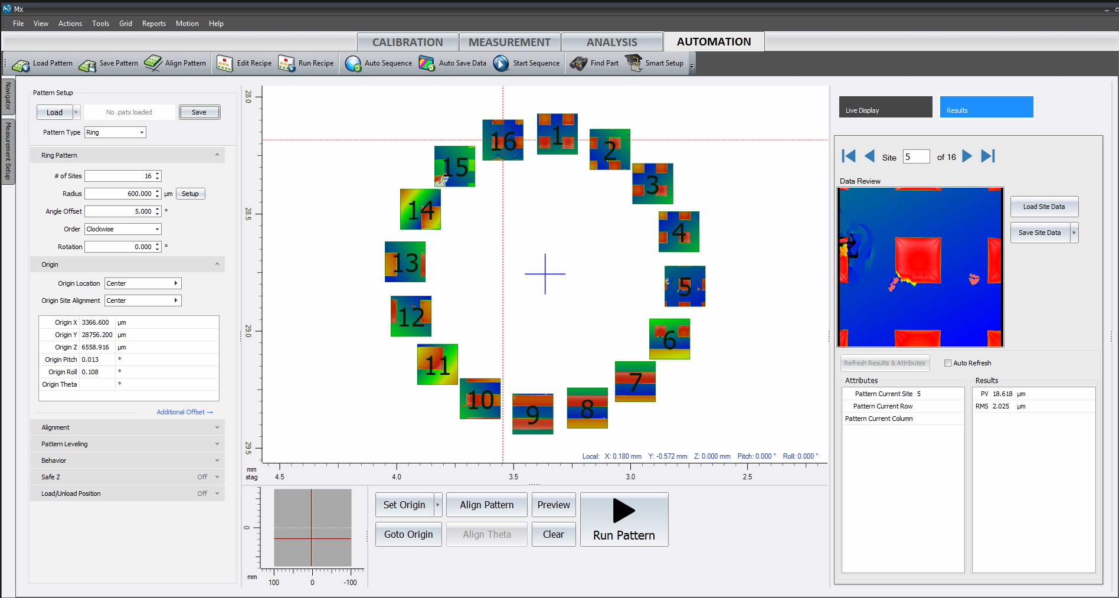Open the Smart Setup tool

pyautogui.click(x=634, y=63)
